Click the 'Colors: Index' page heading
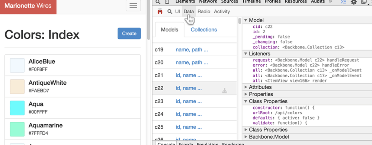Viewport: 372px width, 145px height. click(x=42, y=35)
